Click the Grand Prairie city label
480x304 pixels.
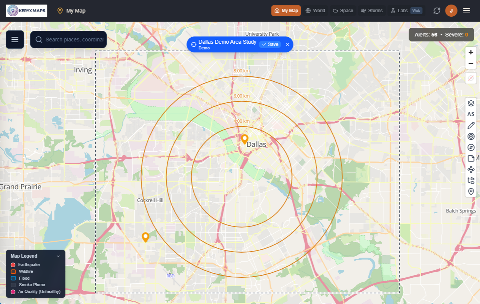tap(21, 187)
